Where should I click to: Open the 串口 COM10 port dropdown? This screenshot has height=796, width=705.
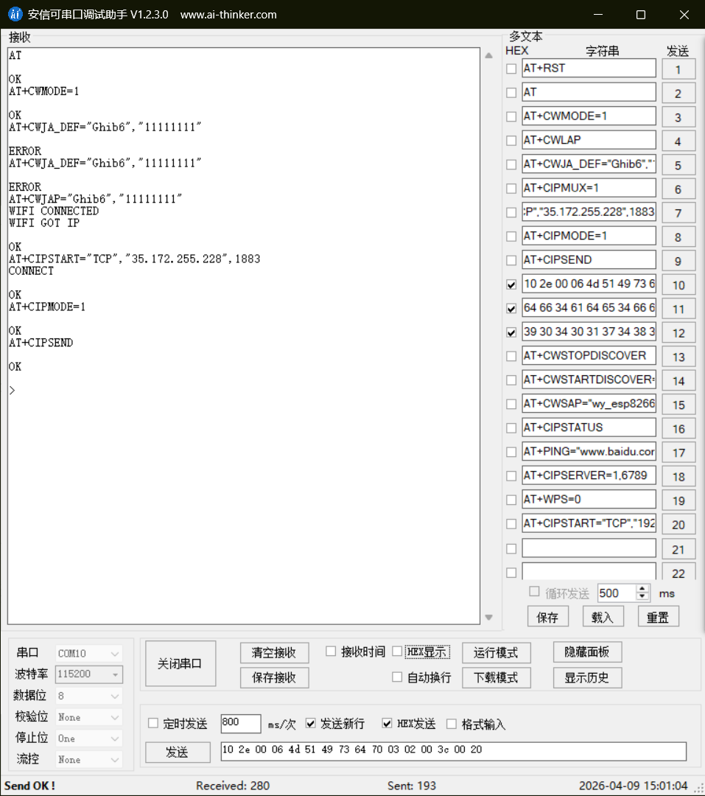[89, 653]
